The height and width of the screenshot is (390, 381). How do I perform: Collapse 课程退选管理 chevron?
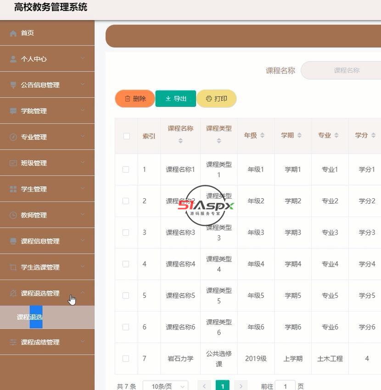(83, 293)
